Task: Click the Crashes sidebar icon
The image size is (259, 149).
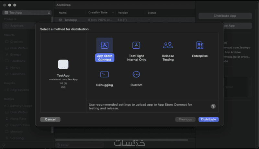Action: point(7,42)
